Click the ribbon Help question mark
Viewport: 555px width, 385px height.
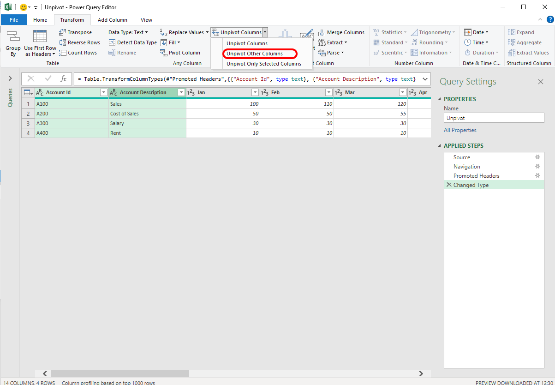point(549,19)
